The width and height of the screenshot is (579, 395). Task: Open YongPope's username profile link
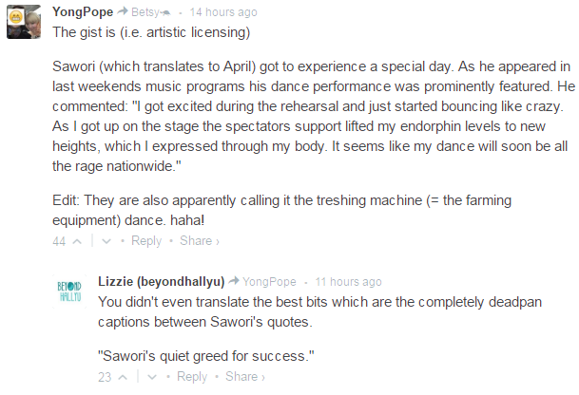coord(84,12)
